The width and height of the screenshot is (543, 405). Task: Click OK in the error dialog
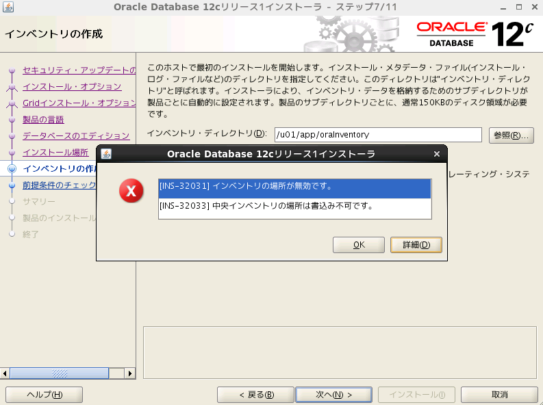tap(358, 245)
